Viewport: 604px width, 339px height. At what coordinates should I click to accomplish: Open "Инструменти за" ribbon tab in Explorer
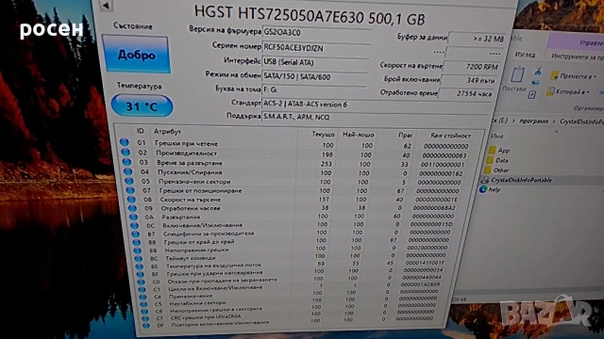(577, 56)
